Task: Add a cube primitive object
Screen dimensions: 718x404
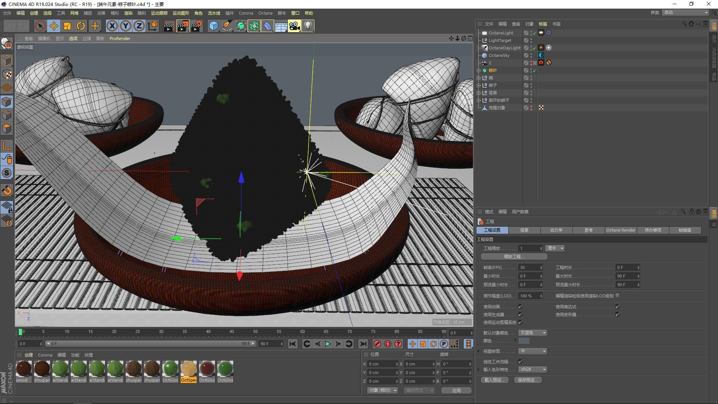Action: 214,26
